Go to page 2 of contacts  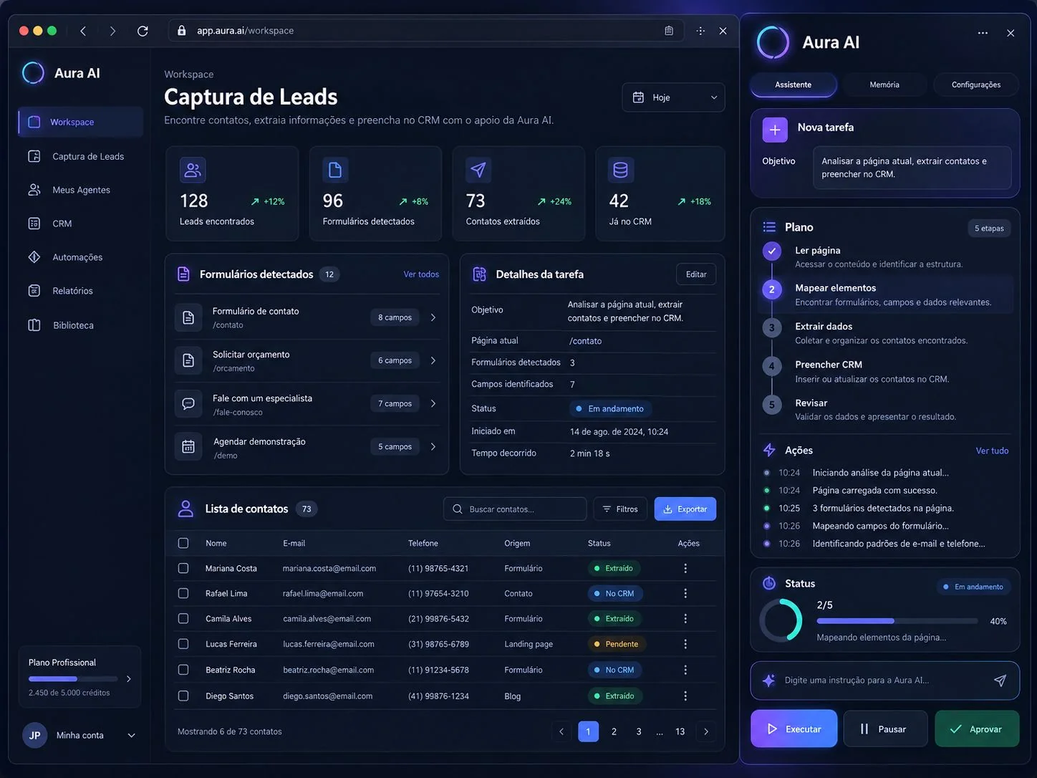pos(614,731)
